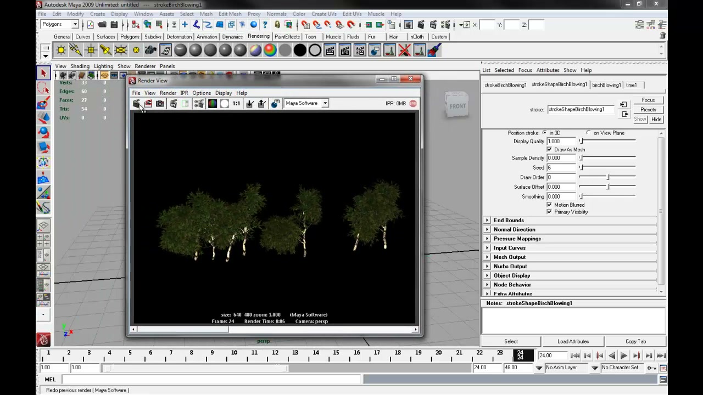The image size is (703, 395).
Task: Click Redo previous render in Render View
Action: pos(136,104)
